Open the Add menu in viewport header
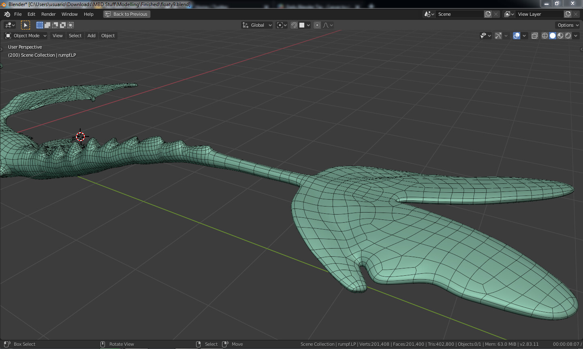The image size is (583, 349). tap(92, 36)
